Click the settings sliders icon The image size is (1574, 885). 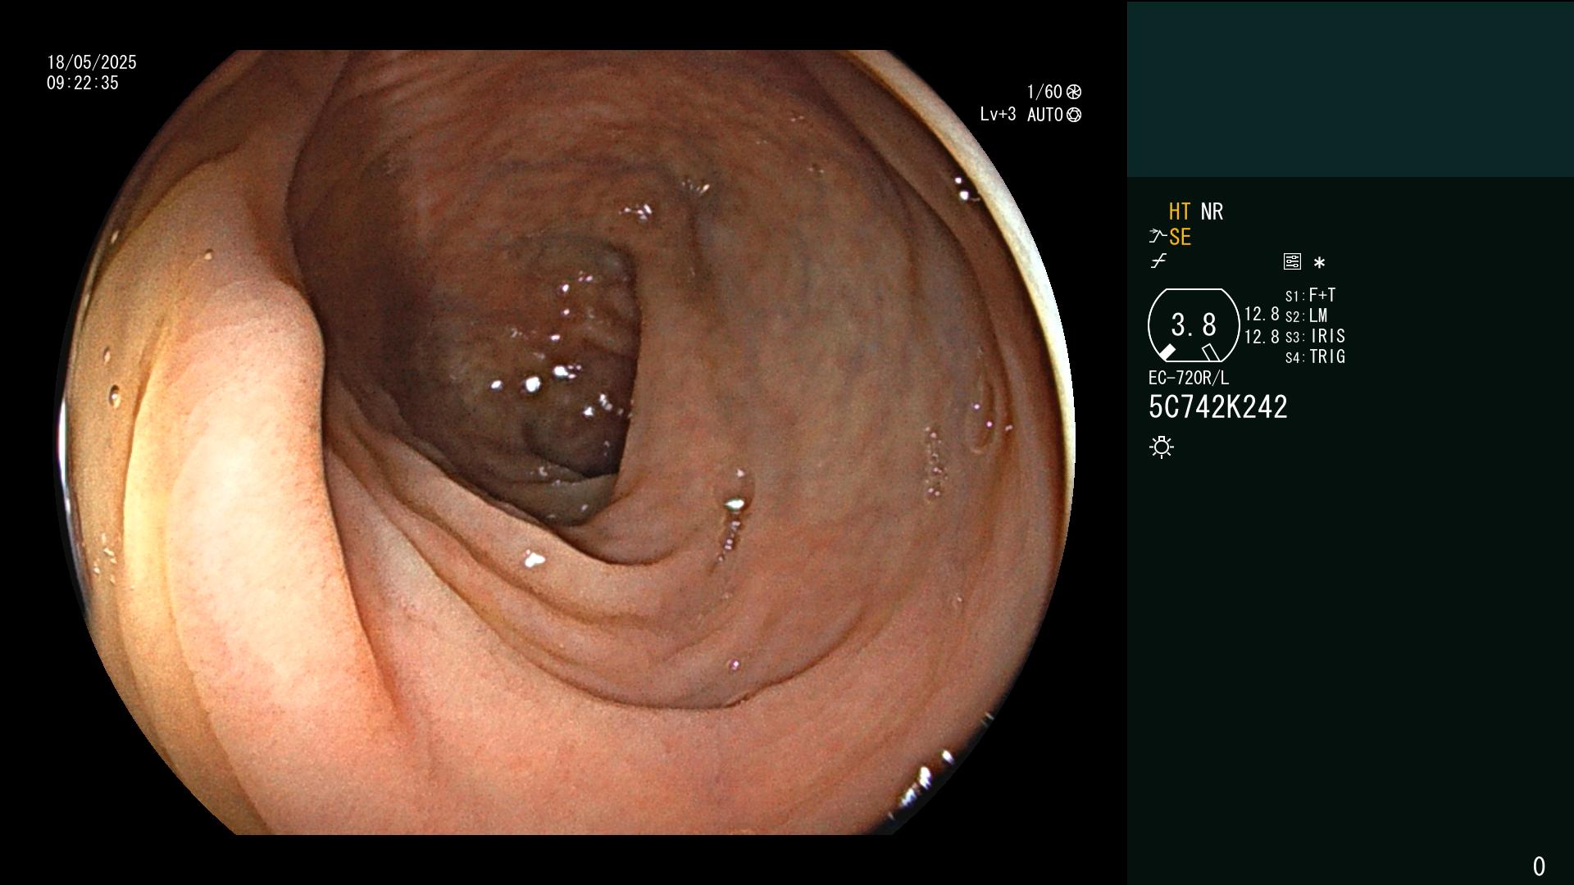pyautogui.click(x=1292, y=261)
